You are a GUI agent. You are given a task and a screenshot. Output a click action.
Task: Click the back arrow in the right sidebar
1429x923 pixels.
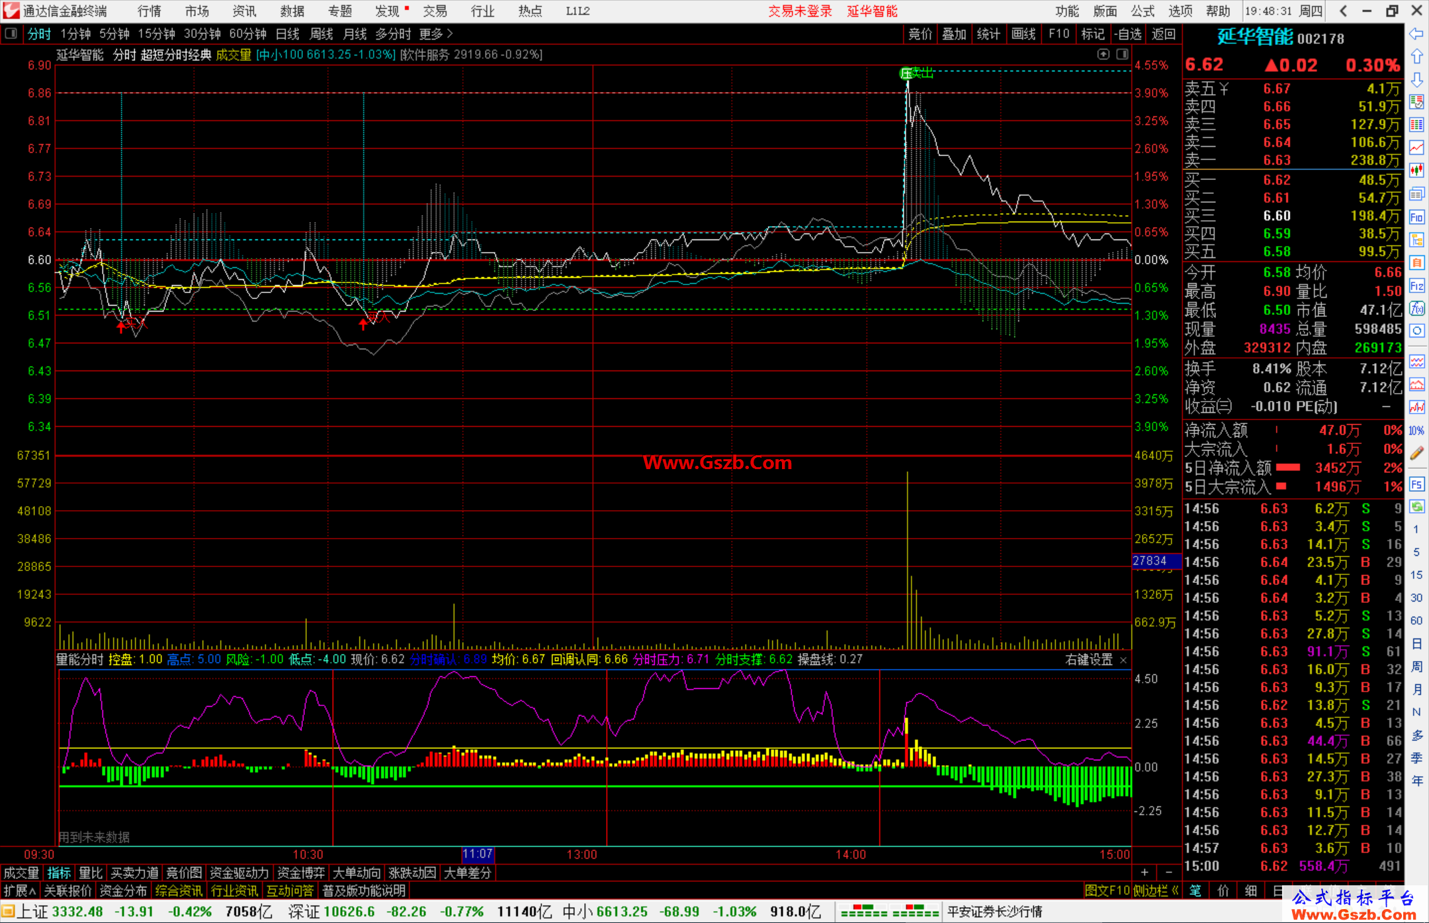(x=1416, y=34)
